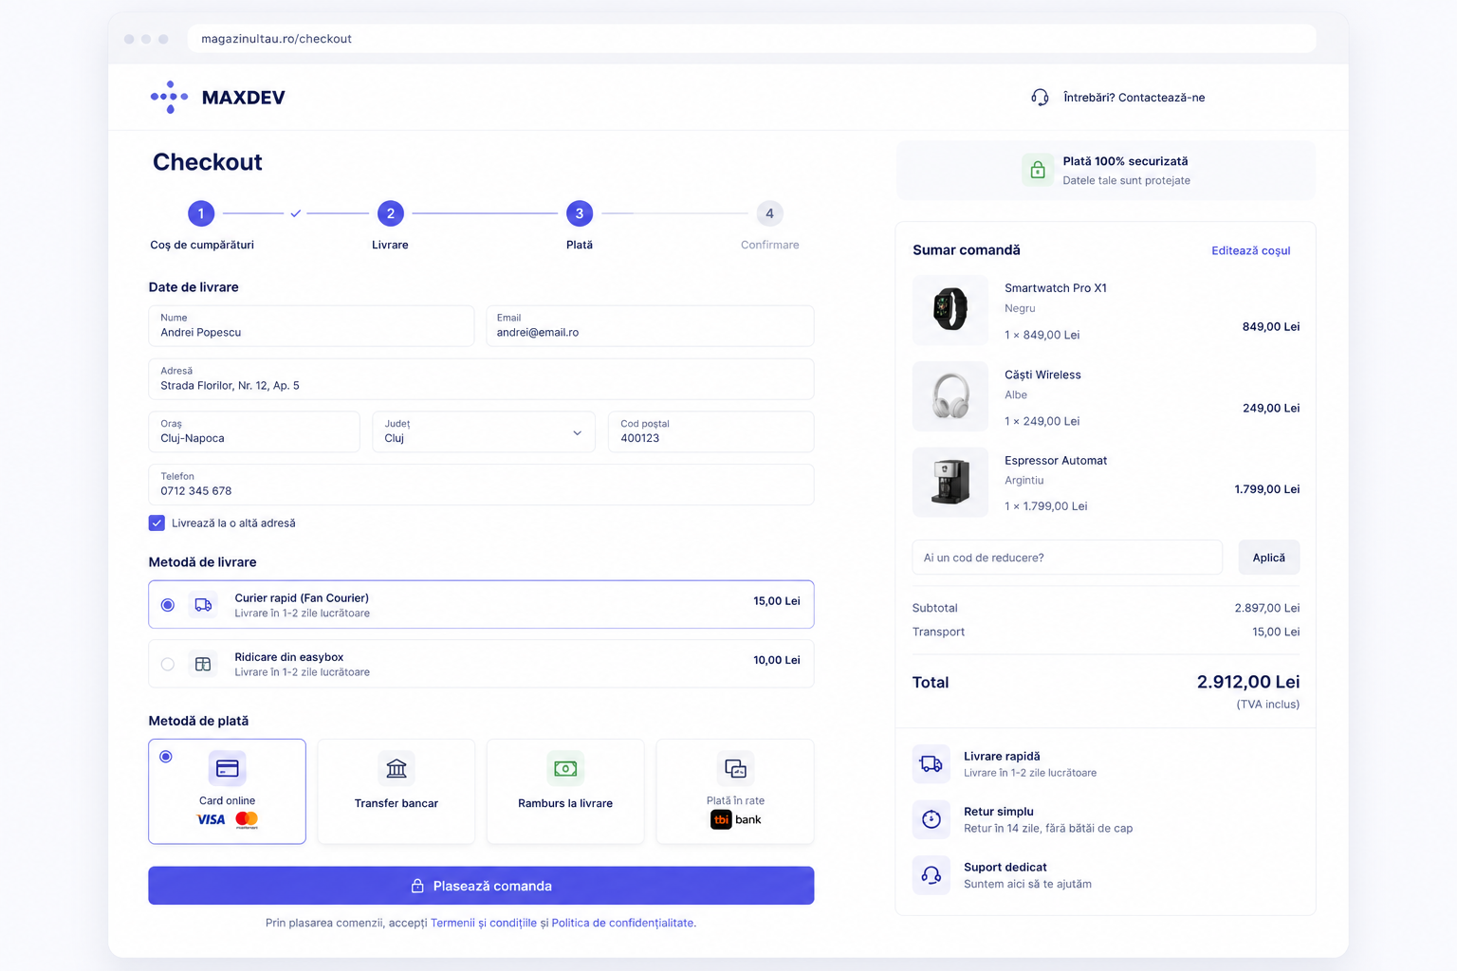Click the headset support icon in header
The height and width of the screenshot is (971, 1457).
[1040, 98]
